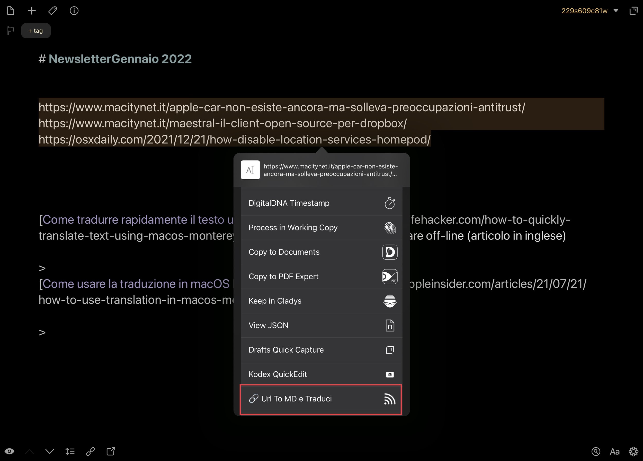Run the DigitalDNA Timestamp action
643x461 pixels.
[x=321, y=203]
